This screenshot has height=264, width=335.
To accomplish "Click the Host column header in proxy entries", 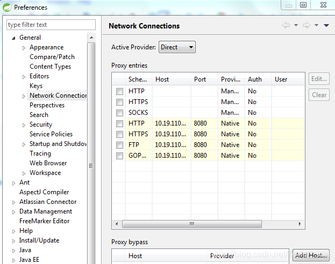I will pos(172,79).
